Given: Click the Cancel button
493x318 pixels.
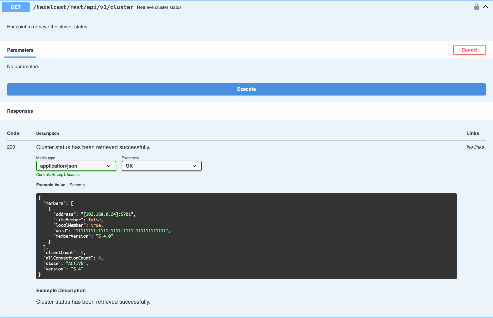Looking at the screenshot, I should (x=469, y=50).
